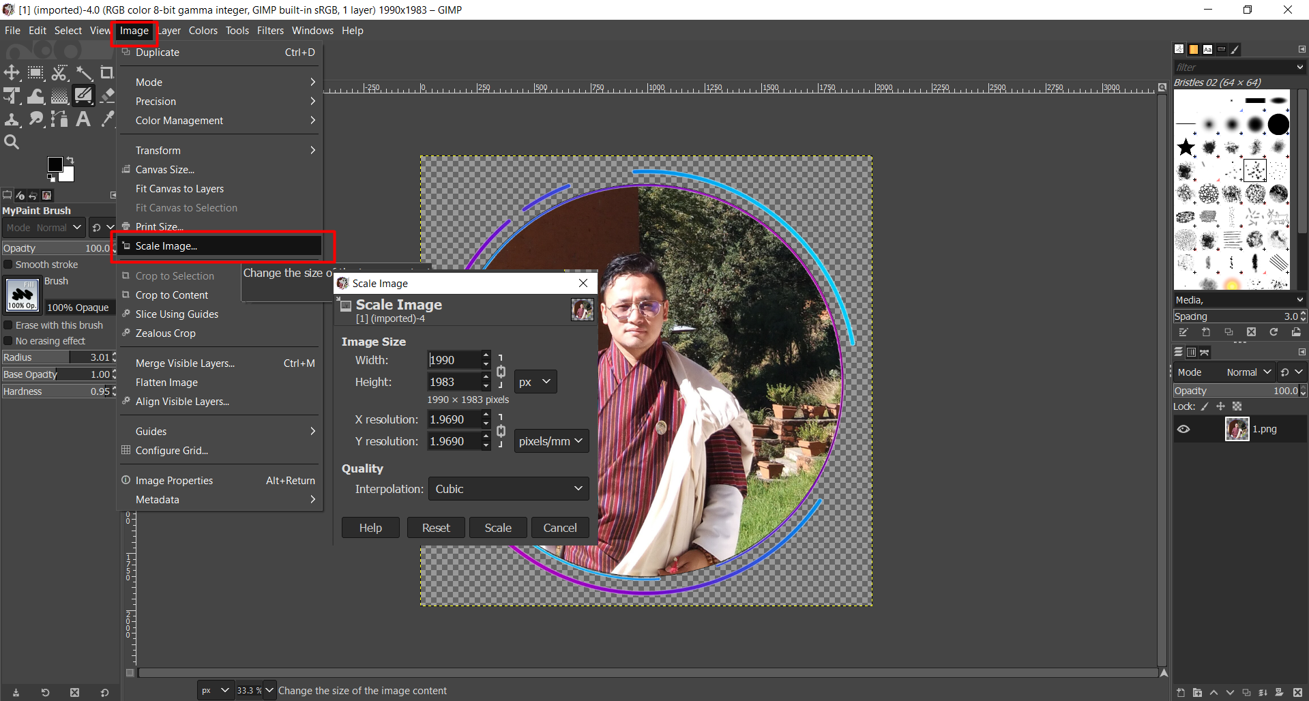Open the zoom percentage dropdown arrow

tap(269, 690)
